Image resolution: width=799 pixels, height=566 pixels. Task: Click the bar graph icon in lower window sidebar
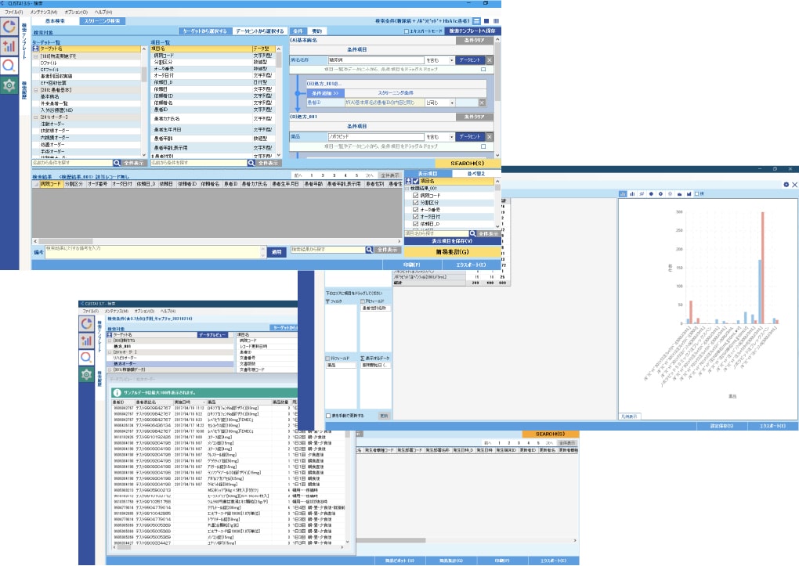pyautogui.click(x=86, y=341)
